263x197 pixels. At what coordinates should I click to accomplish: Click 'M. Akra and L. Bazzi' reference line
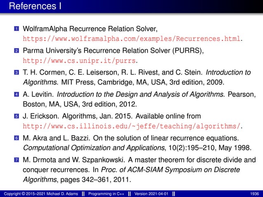pos(131,138)
